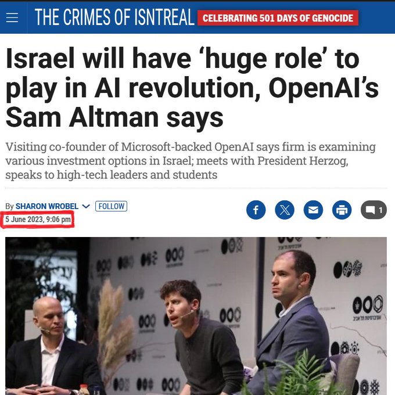The height and width of the screenshot is (395, 395).
Task: Click the 5 June 2023 timestamp
Action: [x=38, y=220]
